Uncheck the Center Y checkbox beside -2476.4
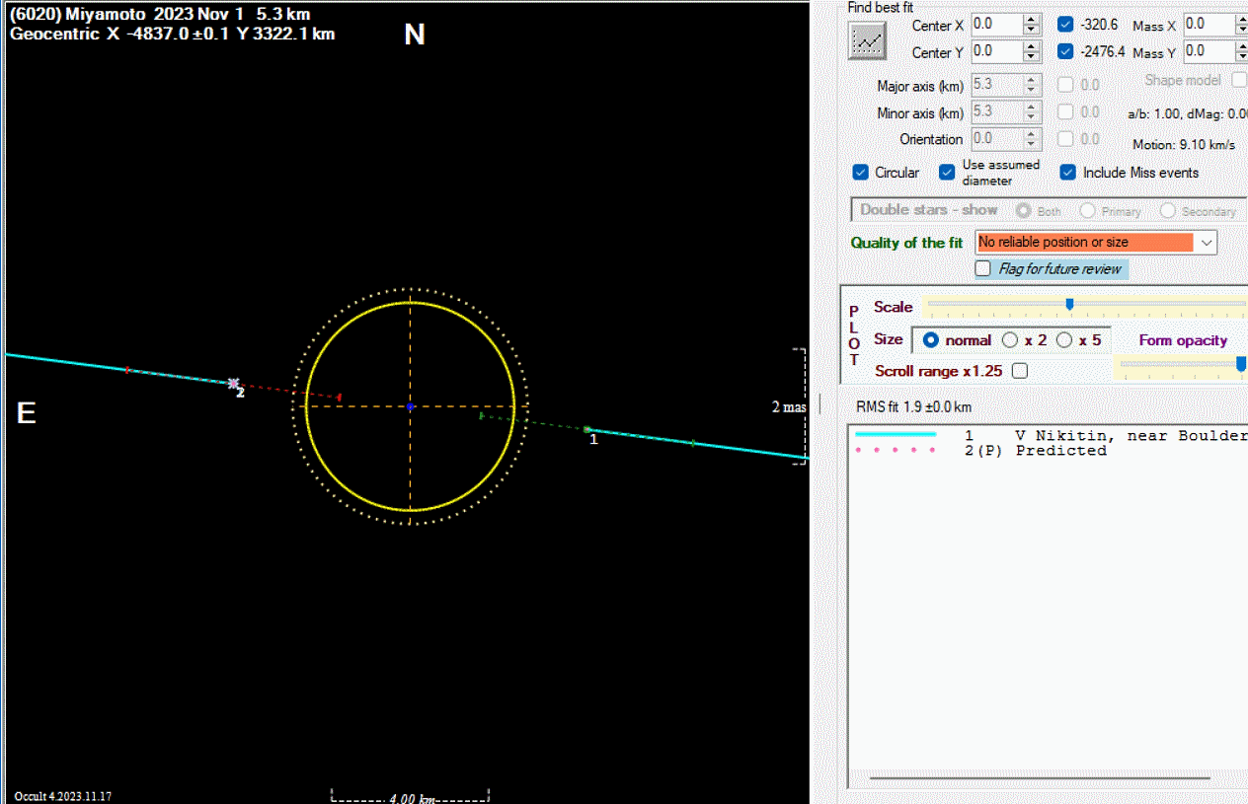1248x804 pixels. click(1065, 51)
